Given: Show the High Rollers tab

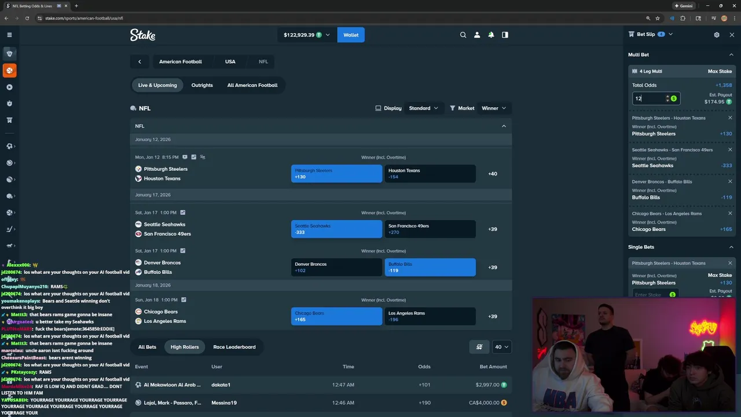Looking at the screenshot, I should point(185,347).
